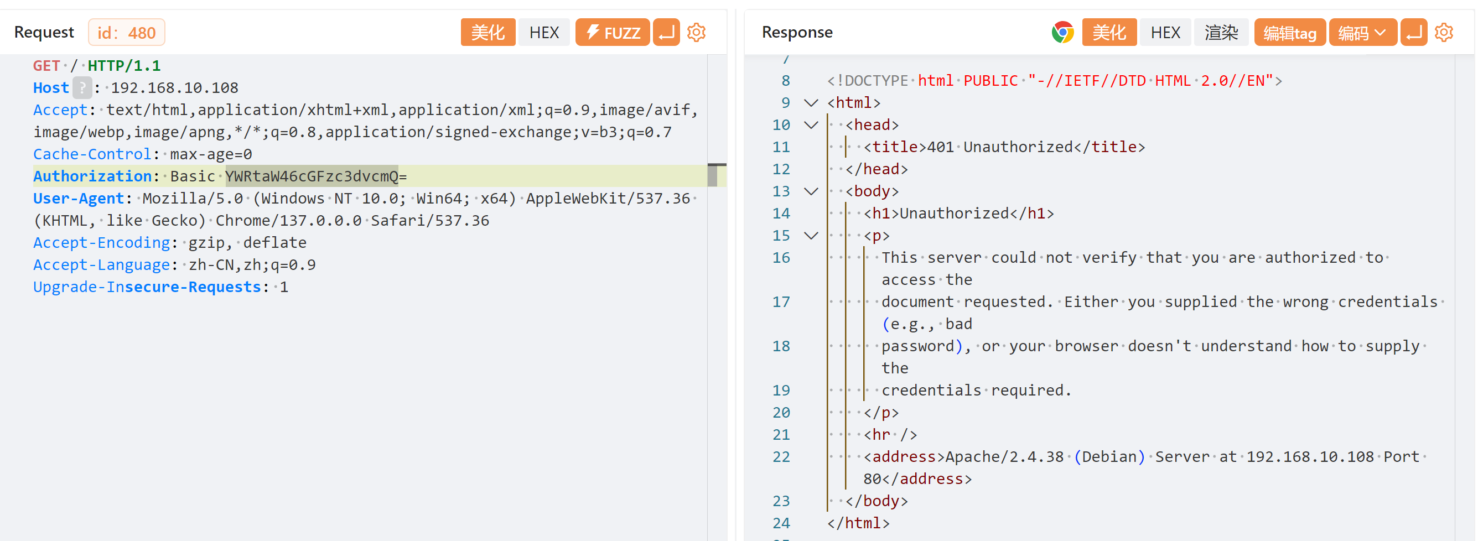Click the Request panel title
Viewport: 1478px width, 541px height.
(x=44, y=32)
